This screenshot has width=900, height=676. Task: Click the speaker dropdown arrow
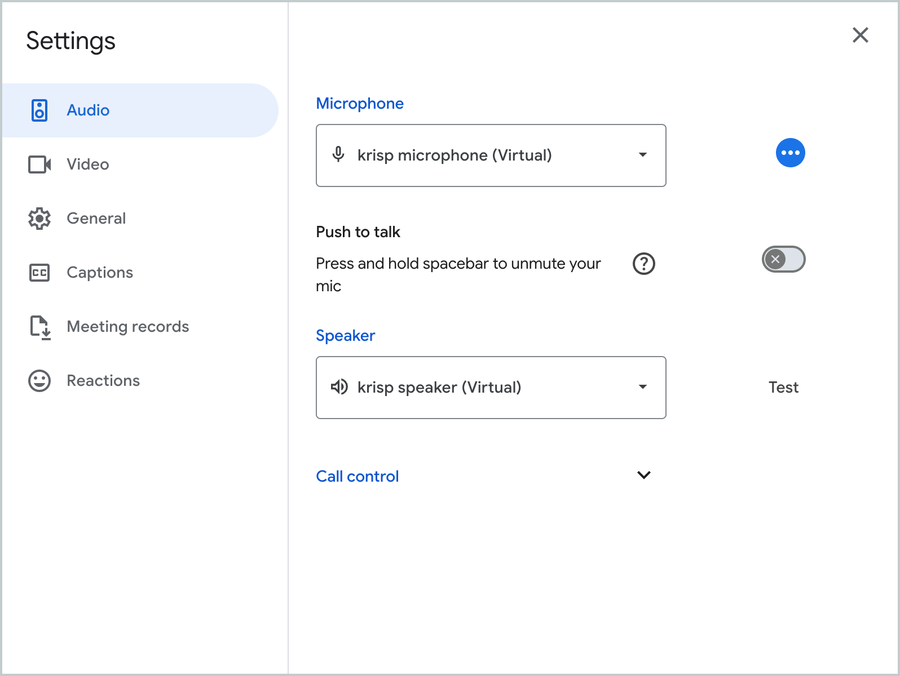point(643,386)
